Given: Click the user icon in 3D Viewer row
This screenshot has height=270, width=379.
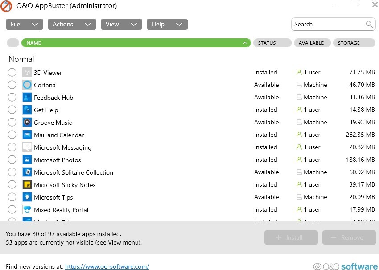Looking at the screenshot, I should pyautogui.click(x=299, y=72).
